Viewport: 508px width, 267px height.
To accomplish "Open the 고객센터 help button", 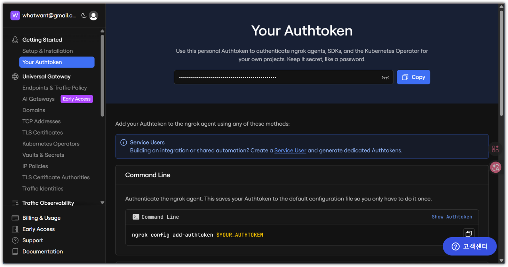I will 470,246.
